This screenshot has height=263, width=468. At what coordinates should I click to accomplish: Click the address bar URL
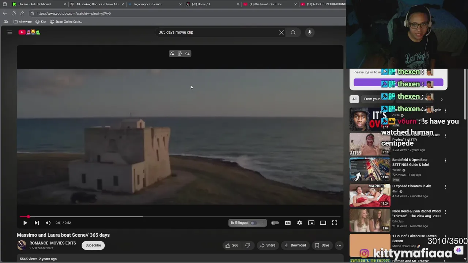73,14
